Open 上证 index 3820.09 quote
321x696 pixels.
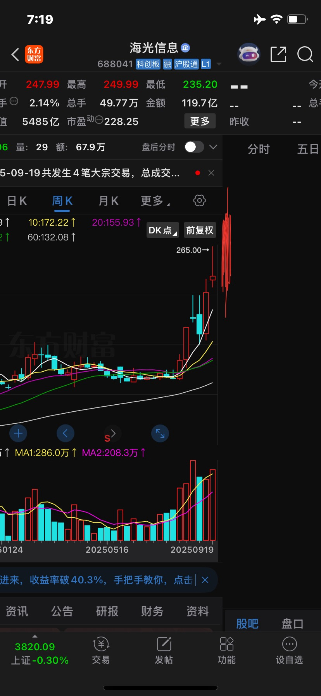click(40, 653)
